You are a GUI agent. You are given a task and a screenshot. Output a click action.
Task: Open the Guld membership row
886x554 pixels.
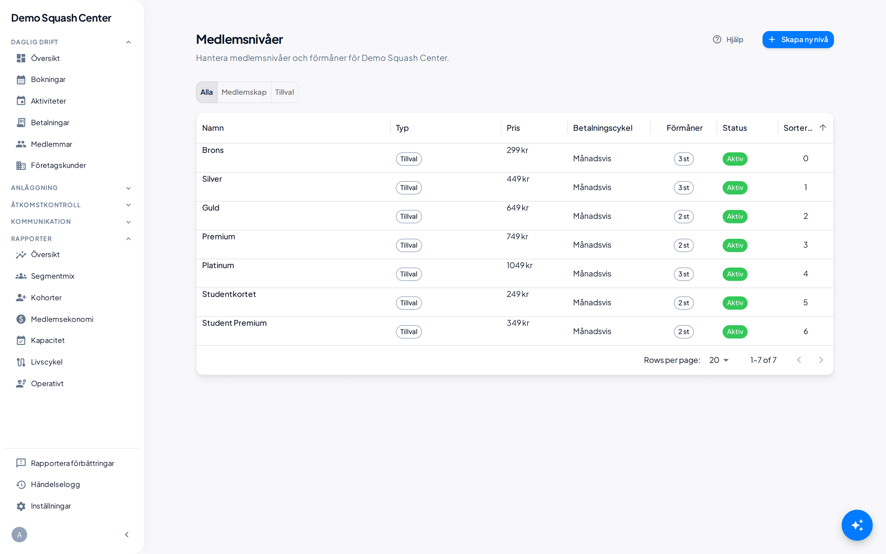(515, 216)
